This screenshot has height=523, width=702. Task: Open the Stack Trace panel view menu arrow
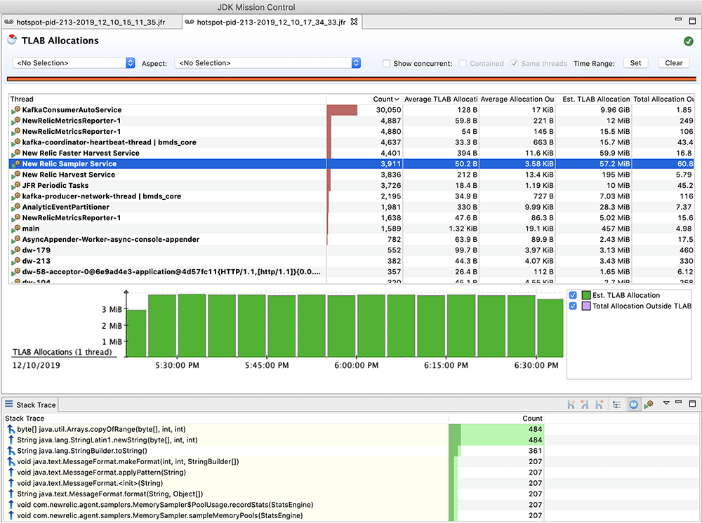[x=665, y=404]
